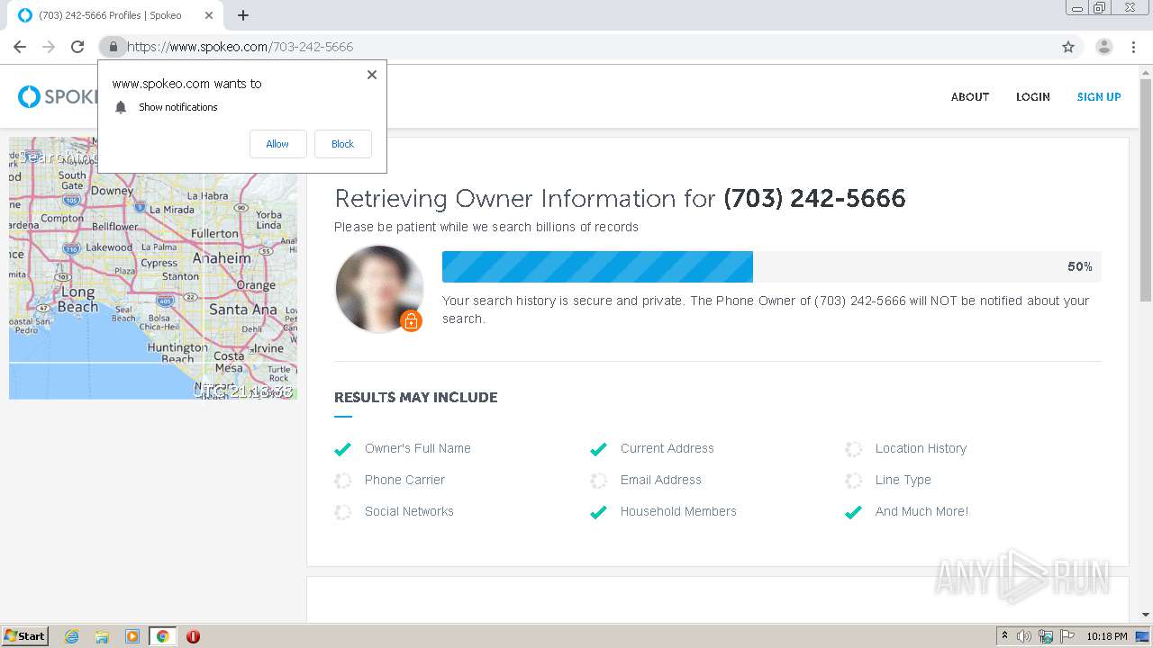Click the Spokeo logo
The width and height of the screenshot is (1153, 648).
click(x=58, y=96)
